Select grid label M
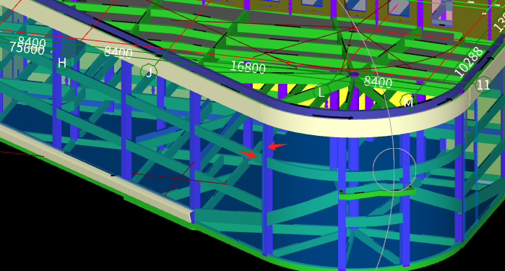Viewport: 505px width, 271px height. point(408,103)
